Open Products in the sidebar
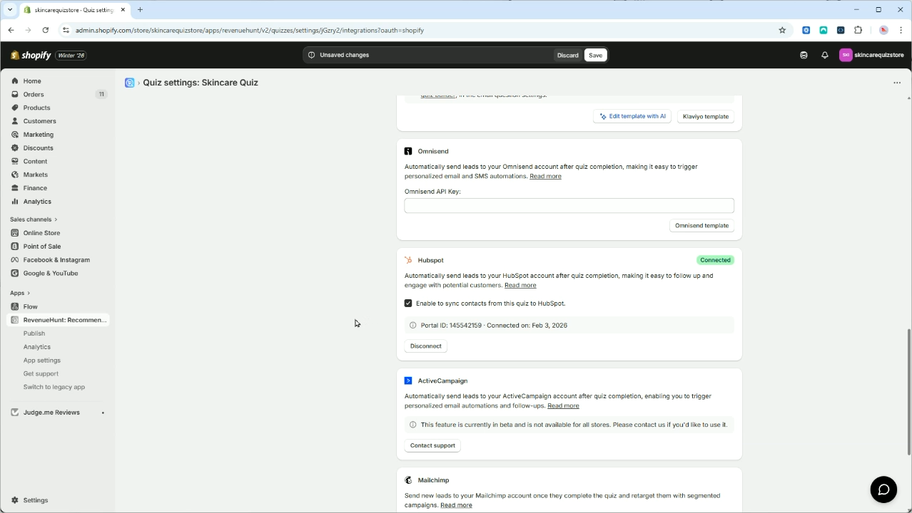912x513 pixels. pos(36,108)
